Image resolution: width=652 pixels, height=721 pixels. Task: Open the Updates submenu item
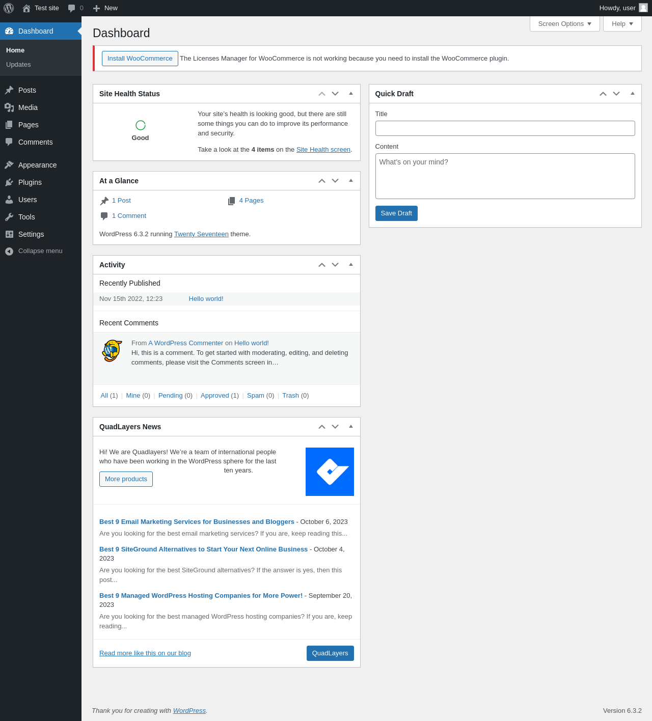pos(41,65)
